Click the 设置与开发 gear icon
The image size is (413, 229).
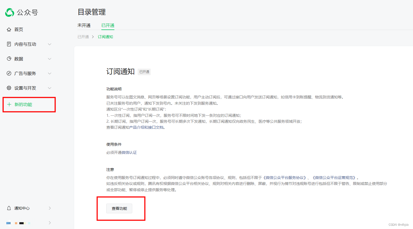click(8, 88)
